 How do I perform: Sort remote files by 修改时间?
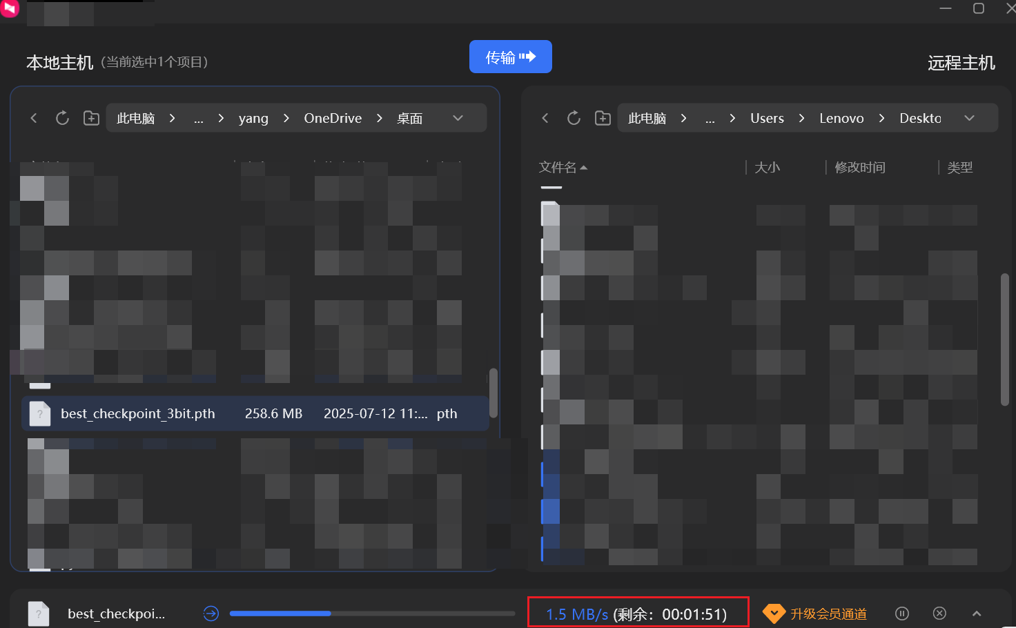pyautogui.click(x=859, y=167)
